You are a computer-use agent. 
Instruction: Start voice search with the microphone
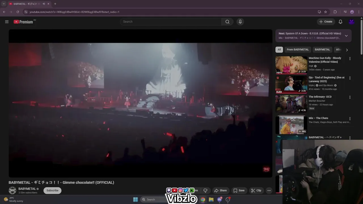[240, 22]
